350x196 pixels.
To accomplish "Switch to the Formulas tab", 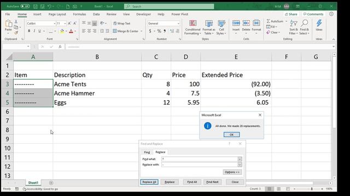I will coord(79,14).
